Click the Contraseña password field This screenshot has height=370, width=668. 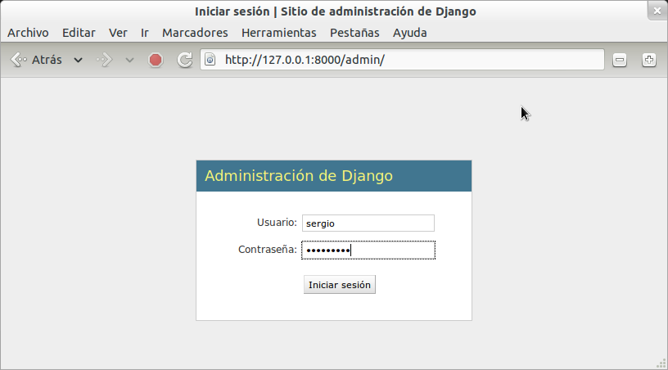(x=368, y=250)
